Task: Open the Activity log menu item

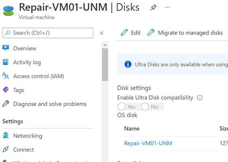Action: coord(27,62)
